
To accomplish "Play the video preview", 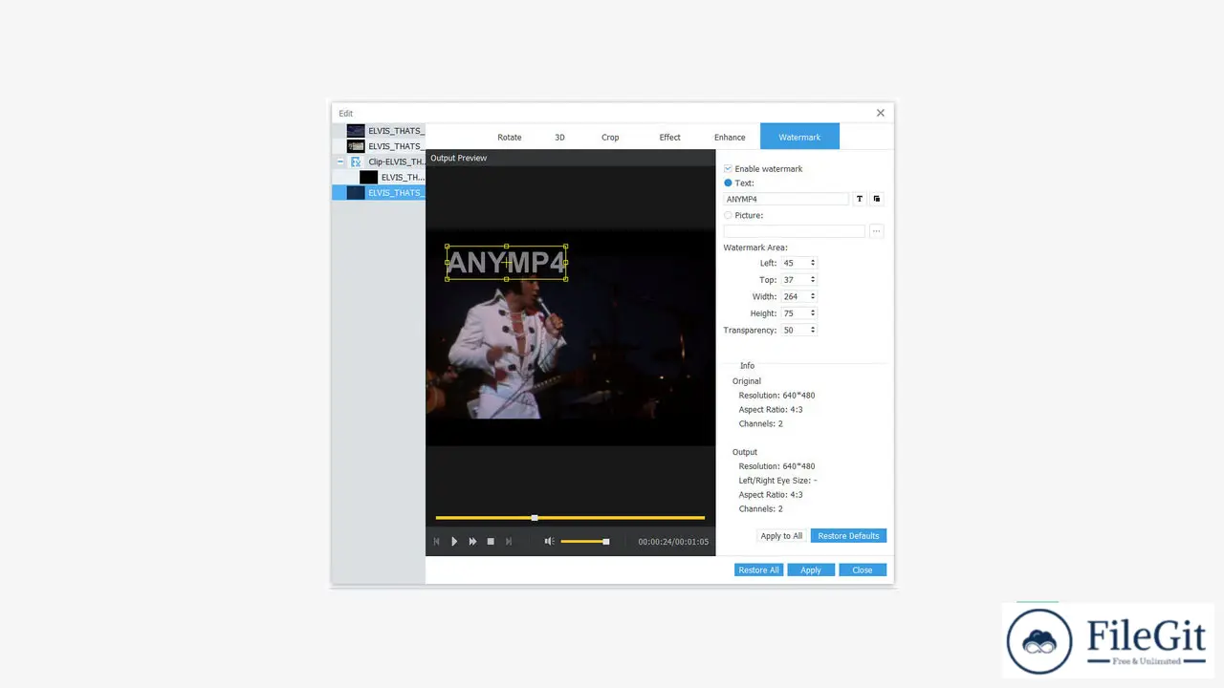I will [454, 542].
